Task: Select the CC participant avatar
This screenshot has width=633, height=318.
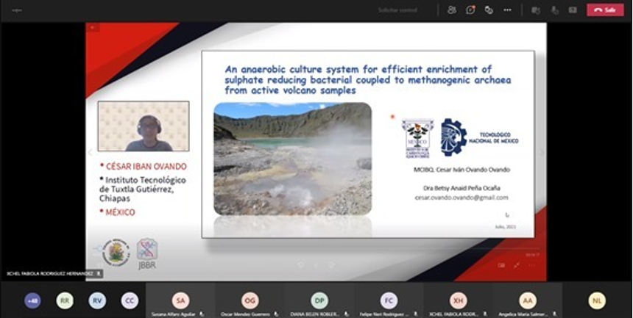Action: click(130, 300)
